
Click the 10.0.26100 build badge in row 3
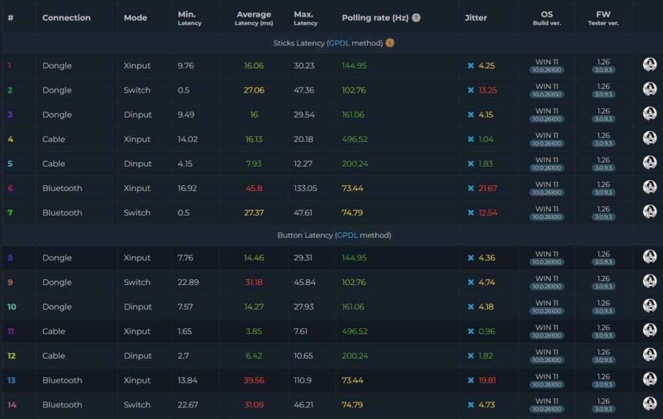pyautogui.click(x=546, y=119)
